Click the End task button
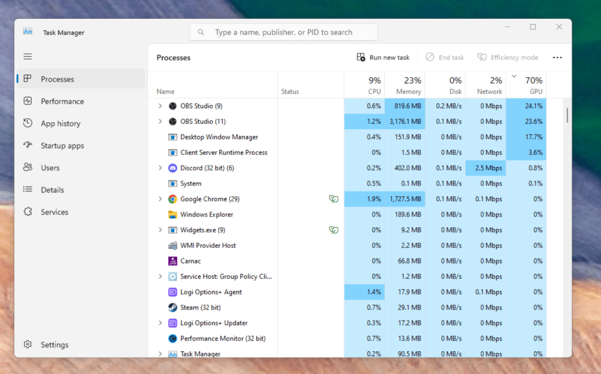The image size is (601, 374). pyautogui.click(x=445, y=58)
